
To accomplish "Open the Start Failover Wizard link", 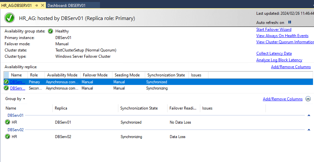I will pos(274,30).
